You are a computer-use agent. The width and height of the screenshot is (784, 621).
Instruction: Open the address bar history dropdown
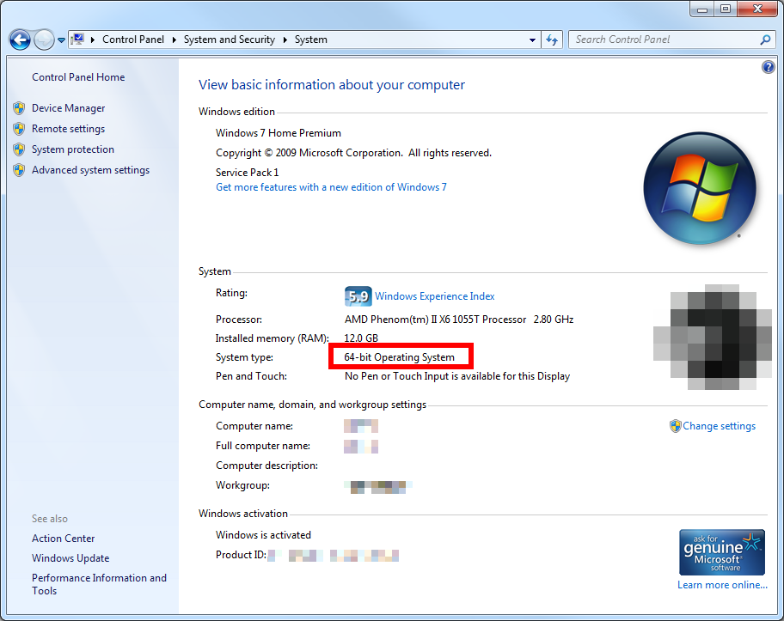click(x=532, y=40)
